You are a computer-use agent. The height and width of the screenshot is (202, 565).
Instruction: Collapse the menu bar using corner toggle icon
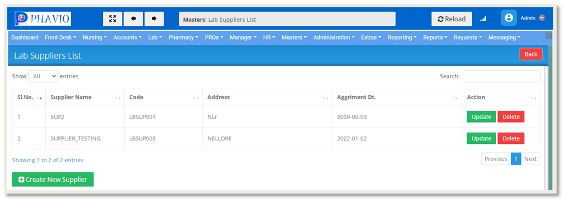click(x=548, y=35)
